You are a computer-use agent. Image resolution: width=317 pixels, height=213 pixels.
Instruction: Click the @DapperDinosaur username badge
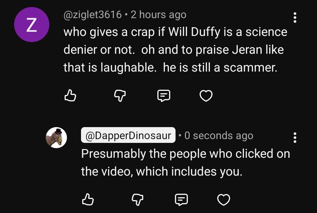click(x=128, y=135)
